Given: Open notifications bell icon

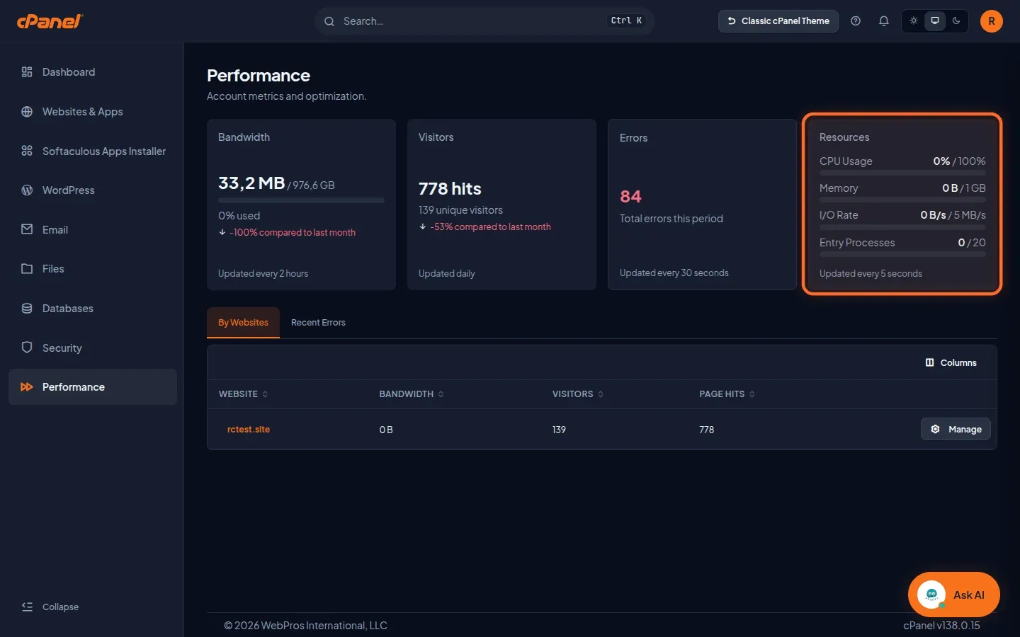Looking at the screenshot, I should click(x=884, y=21).
